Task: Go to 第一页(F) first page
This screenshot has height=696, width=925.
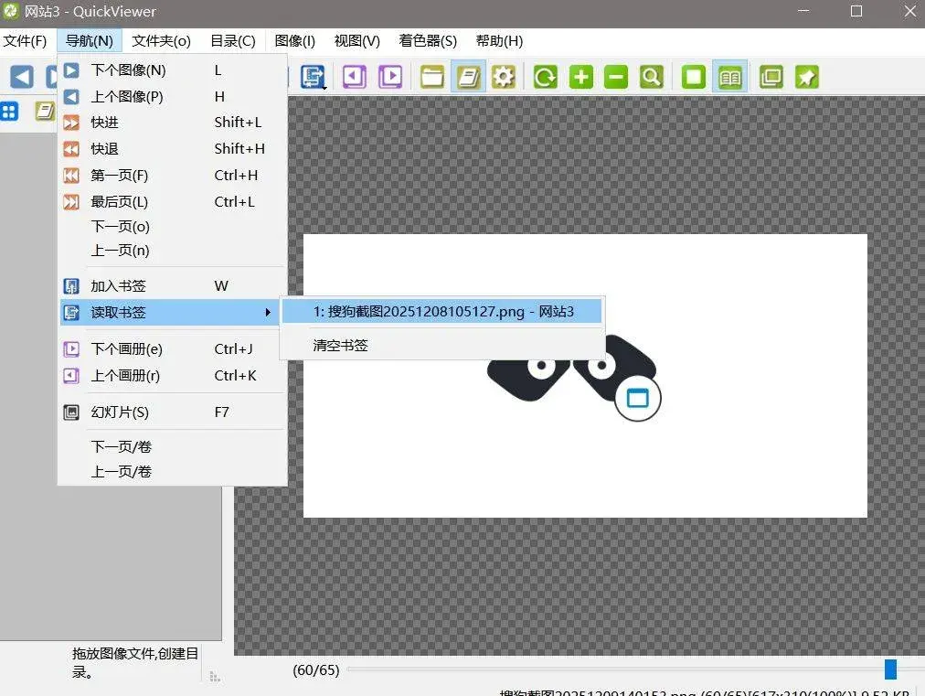Action: pyautogui.click(x=172, y=176)
